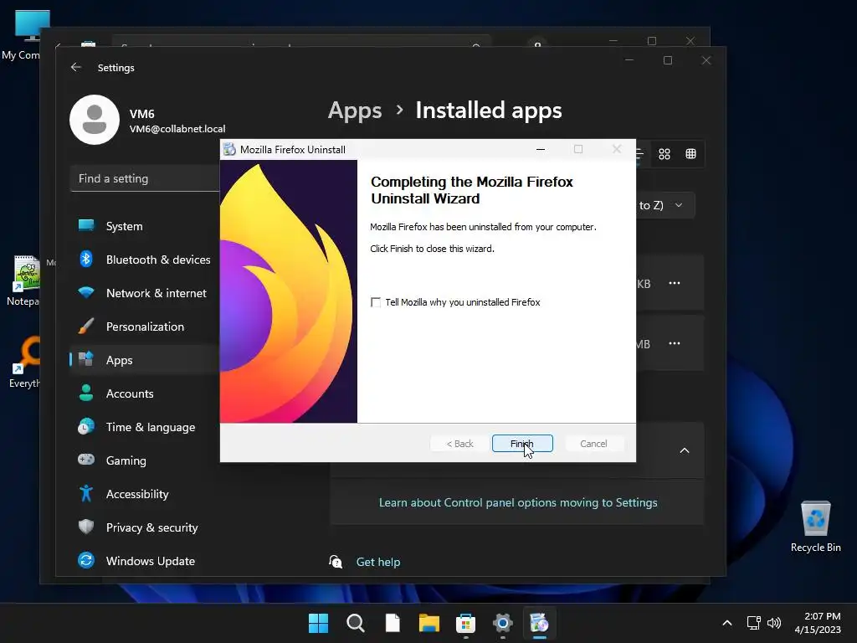Minimize the Mozilla Firefox Uninstall dialog
Image resolution: width=857 pixels, height=643 pixels.
coord(541,149)
